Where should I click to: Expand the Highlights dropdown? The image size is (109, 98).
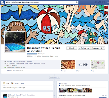coord(55,77)
